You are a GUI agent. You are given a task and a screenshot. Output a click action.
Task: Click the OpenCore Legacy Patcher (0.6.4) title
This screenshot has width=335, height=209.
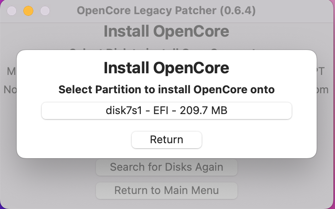pyautogui.click(x=166, y=10)
